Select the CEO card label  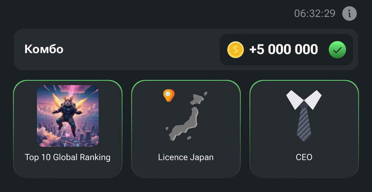click(304, 157)
